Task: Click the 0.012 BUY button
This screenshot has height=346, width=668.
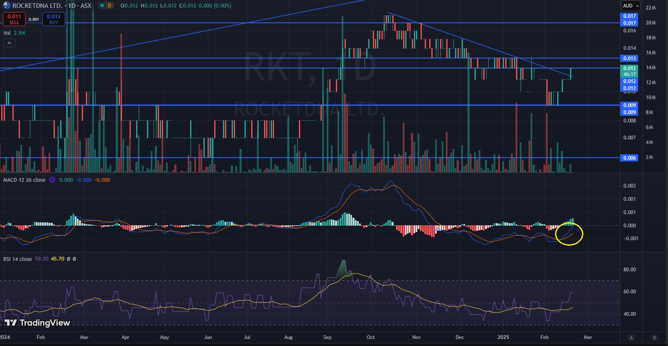Action: click(x=54, y=19)
